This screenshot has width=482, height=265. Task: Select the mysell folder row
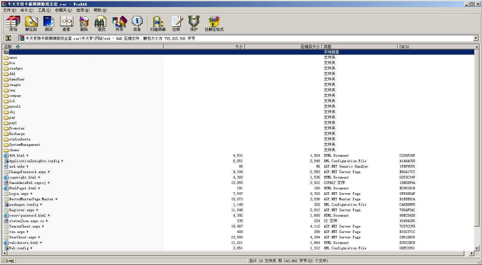pos(238,107)
